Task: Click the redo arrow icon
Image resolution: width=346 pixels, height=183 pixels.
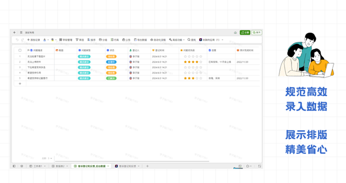Action: (x=23, y=40)
